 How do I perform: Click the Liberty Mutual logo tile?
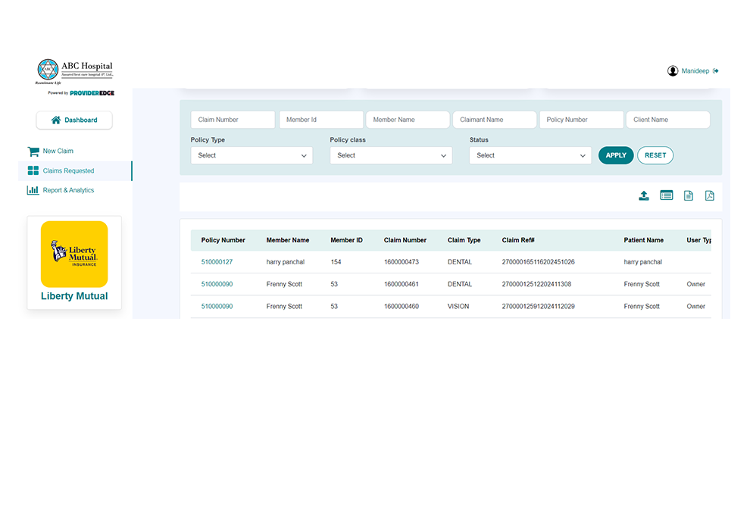click(x=74, y=254)
